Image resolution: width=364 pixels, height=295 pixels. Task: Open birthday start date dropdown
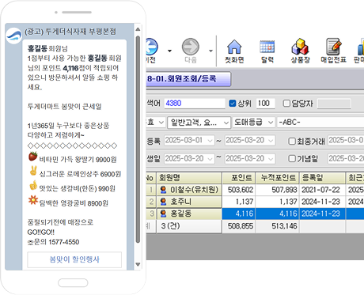210,159
